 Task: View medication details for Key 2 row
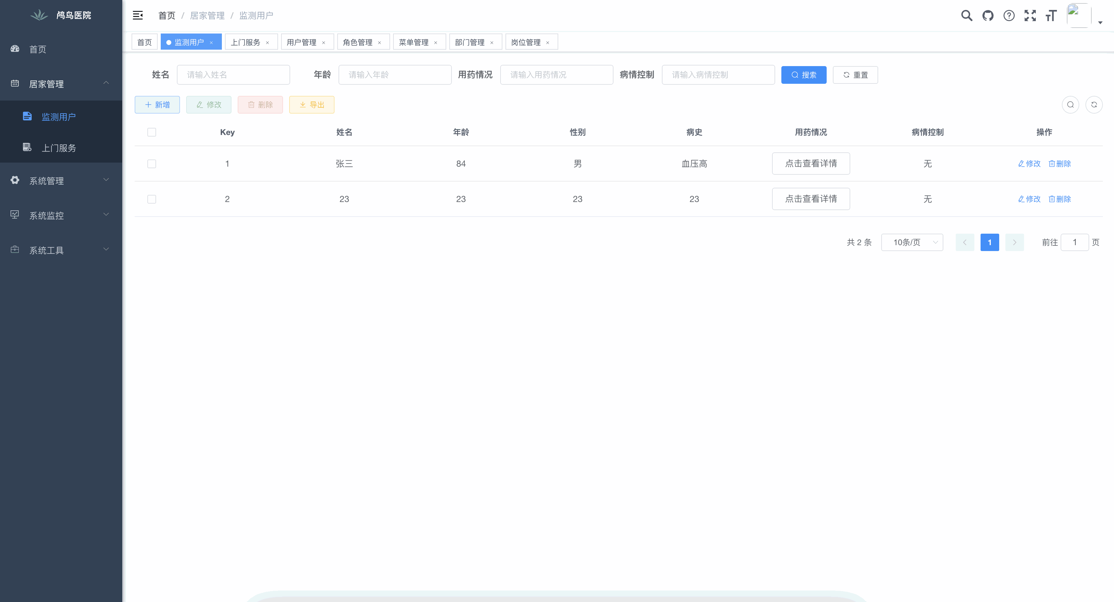pos(811,199)
